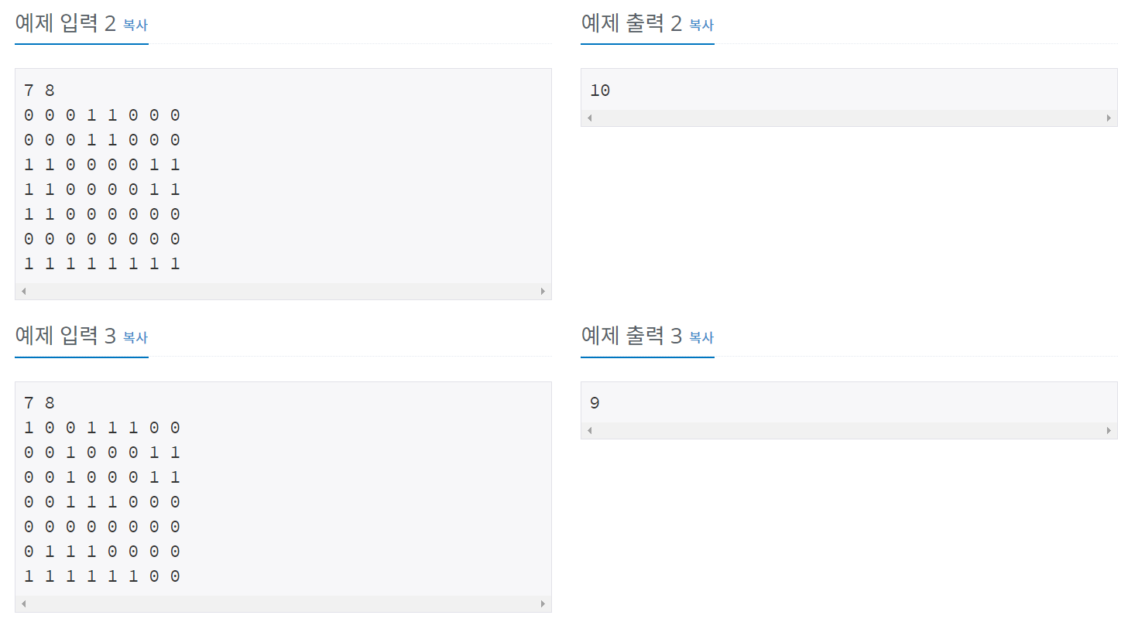
Task: Click the 예제 입력 2 heading
Action: click(x=66, y=24)
